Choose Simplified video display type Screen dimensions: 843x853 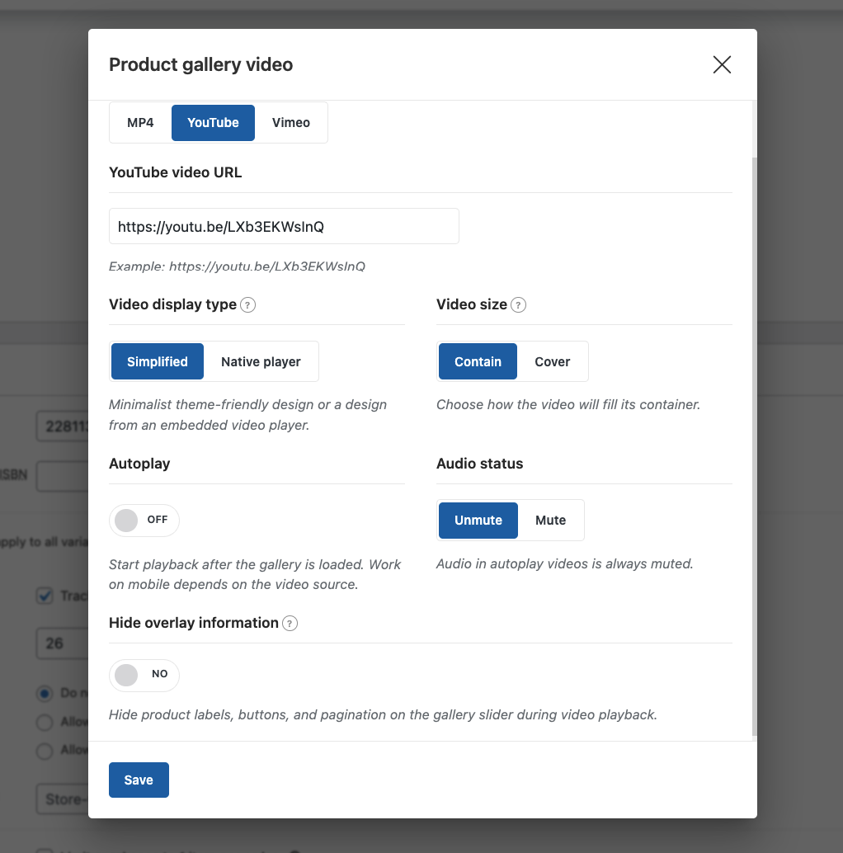pos(158,362)
